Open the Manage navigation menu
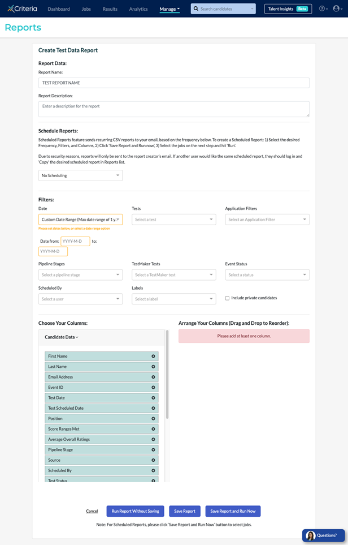348x545 pixels. pyautogui.click(x=169, y=9)
